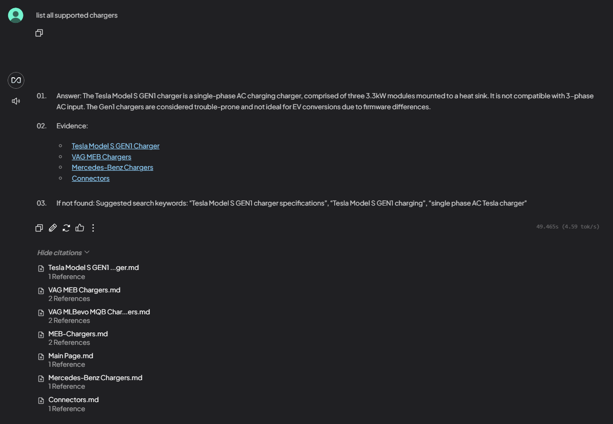This screenshot has height=424, width=613.
Task: Open the Connectors evidence link
Action: click(x=91, y=178)
